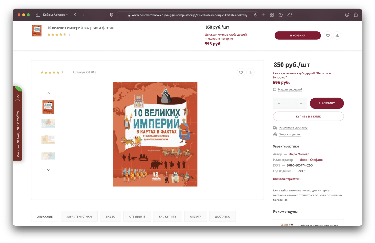Open the Jivo chat widget tab
Image resolution: width=375 pixels, height=243 pixels.
click(x=17, y=123)
